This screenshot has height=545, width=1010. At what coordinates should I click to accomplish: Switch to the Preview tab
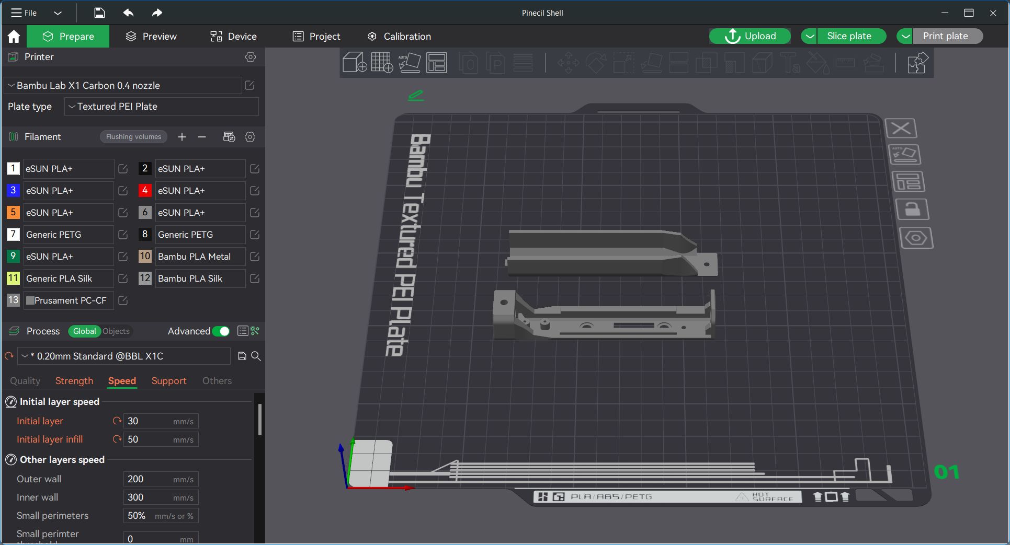(x=151, y=37)
